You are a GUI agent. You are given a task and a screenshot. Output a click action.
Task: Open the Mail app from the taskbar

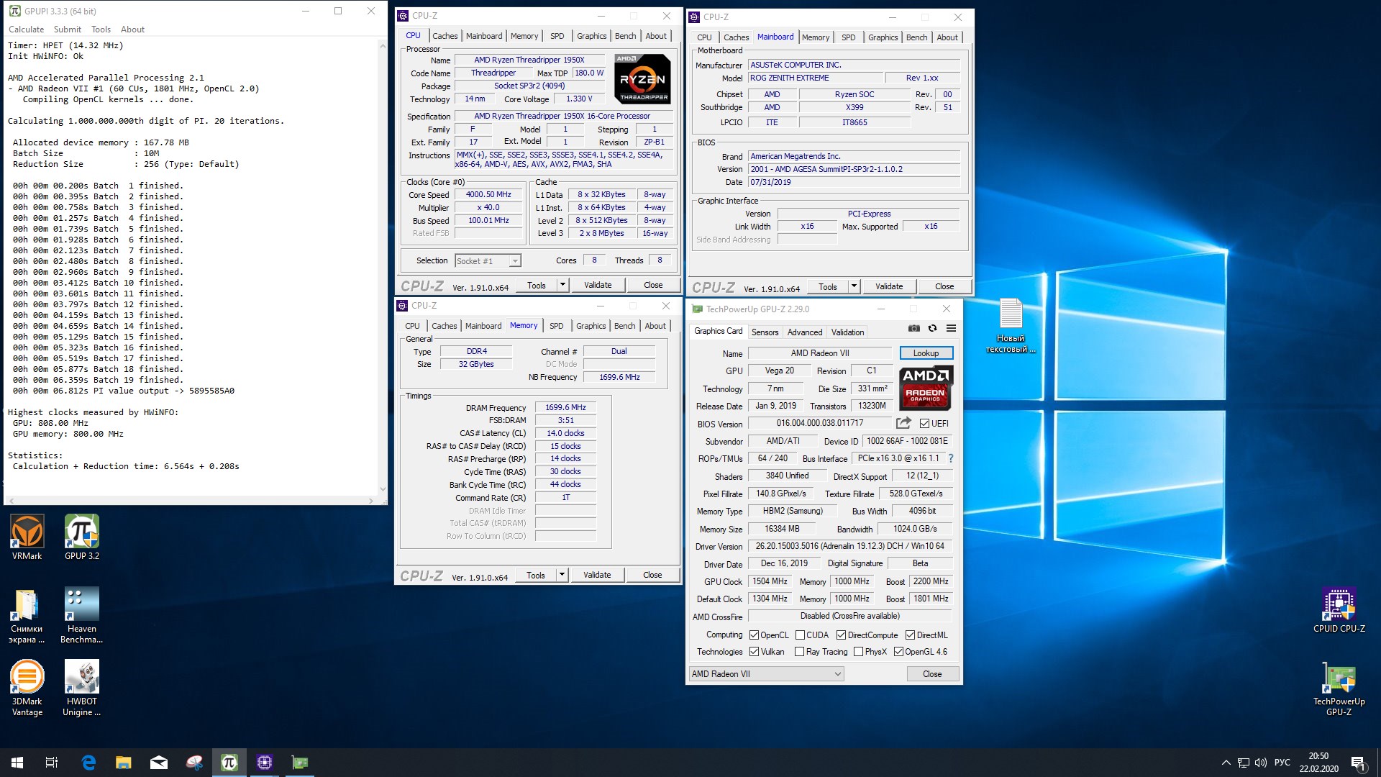tap(159, 763)
